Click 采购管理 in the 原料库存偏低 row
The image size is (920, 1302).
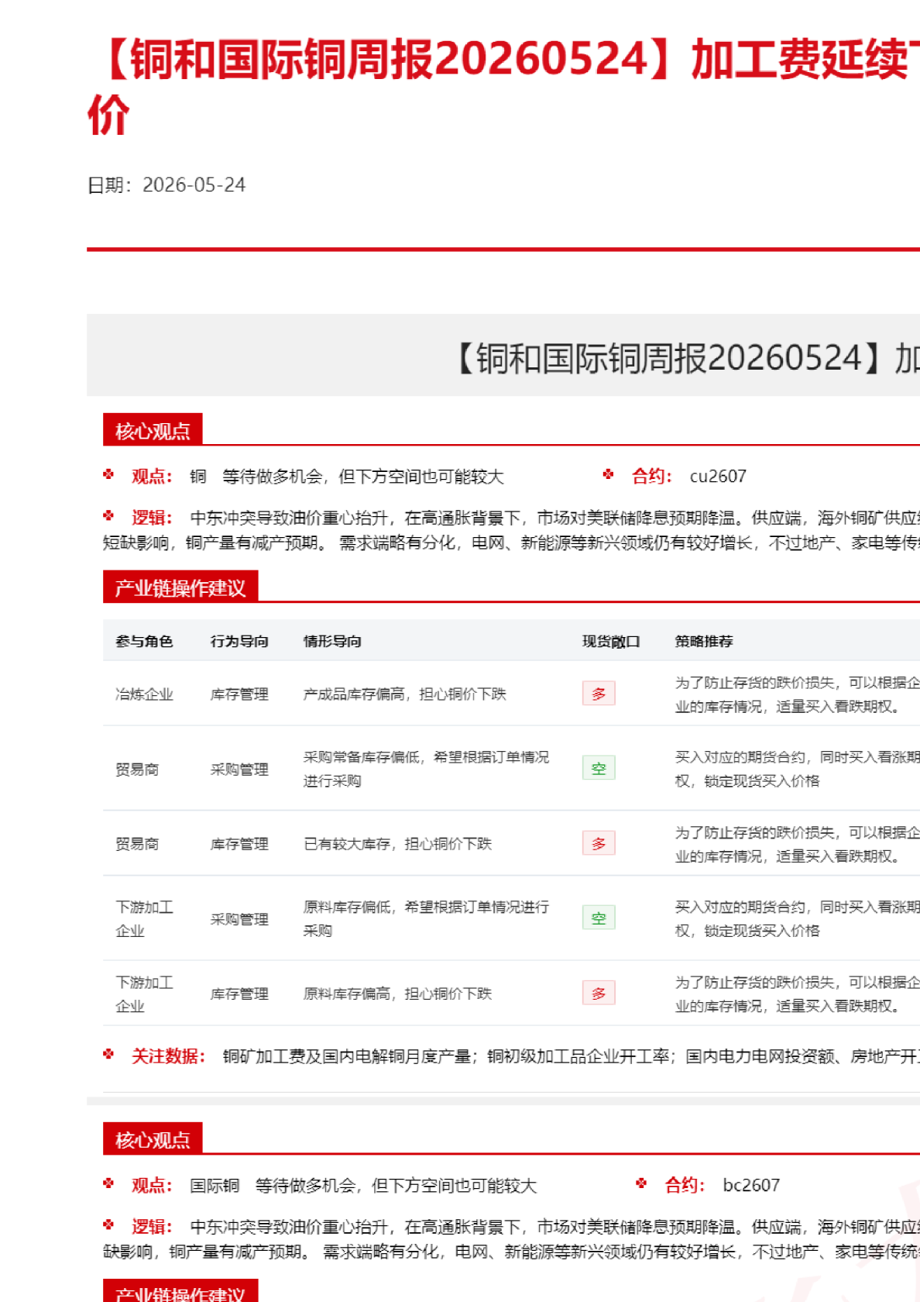pos(239,919)
